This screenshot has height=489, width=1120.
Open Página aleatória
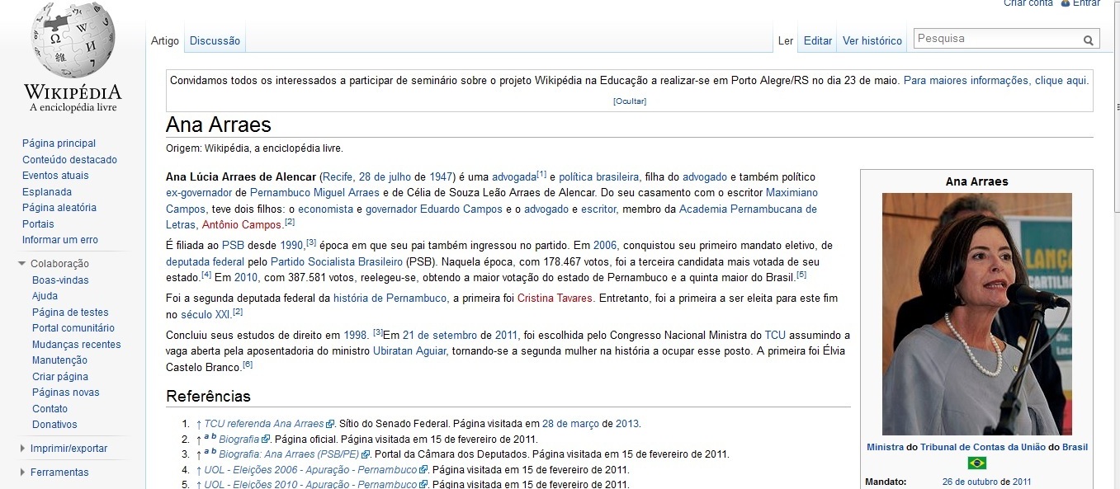[59, 208]
